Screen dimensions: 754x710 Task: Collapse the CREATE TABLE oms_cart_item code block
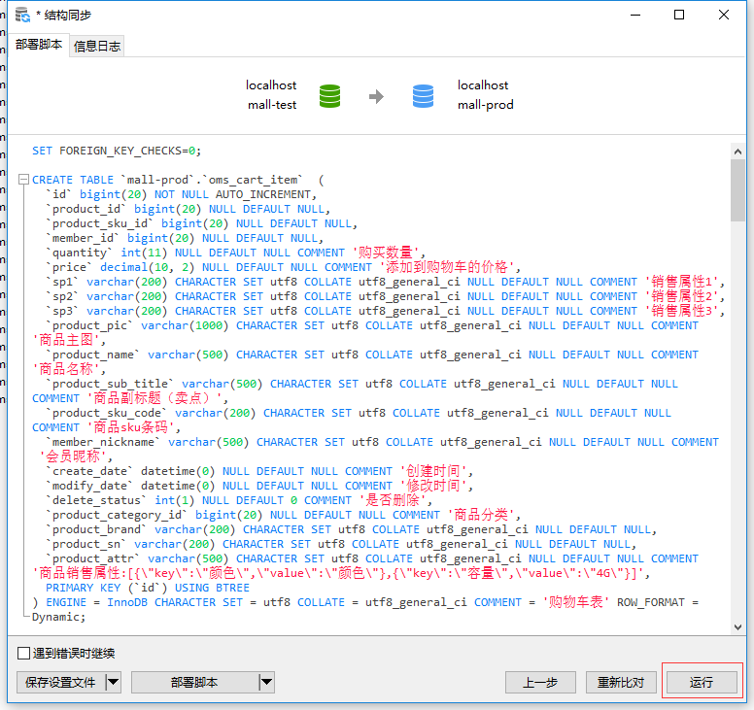tap(23, 180)
